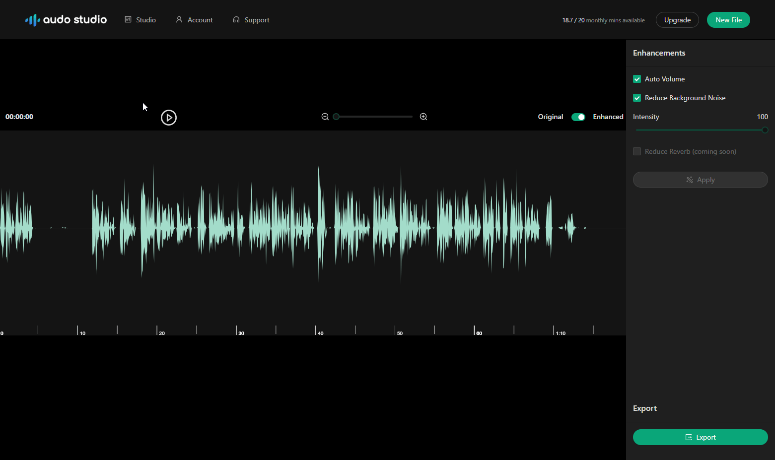
Task: Adjust the noise Intensity slider
Action: 701,130
